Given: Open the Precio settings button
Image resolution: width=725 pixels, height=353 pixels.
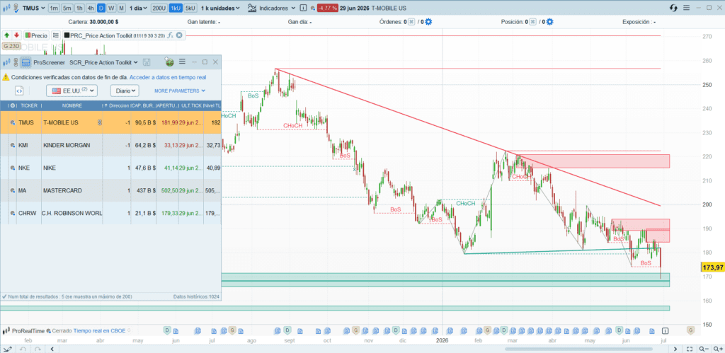Looking at the screenshot, I should [x=37, y=35].
